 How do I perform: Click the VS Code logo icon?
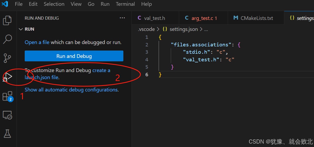tap(5, 4)
